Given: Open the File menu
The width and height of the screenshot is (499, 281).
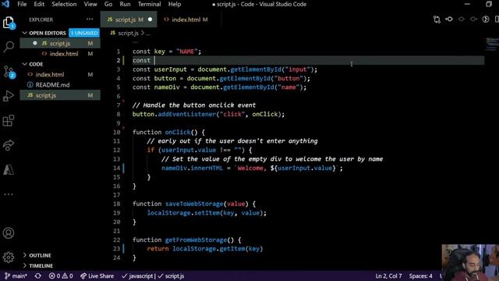Looking at the screenshot, I should click(22, 4).
